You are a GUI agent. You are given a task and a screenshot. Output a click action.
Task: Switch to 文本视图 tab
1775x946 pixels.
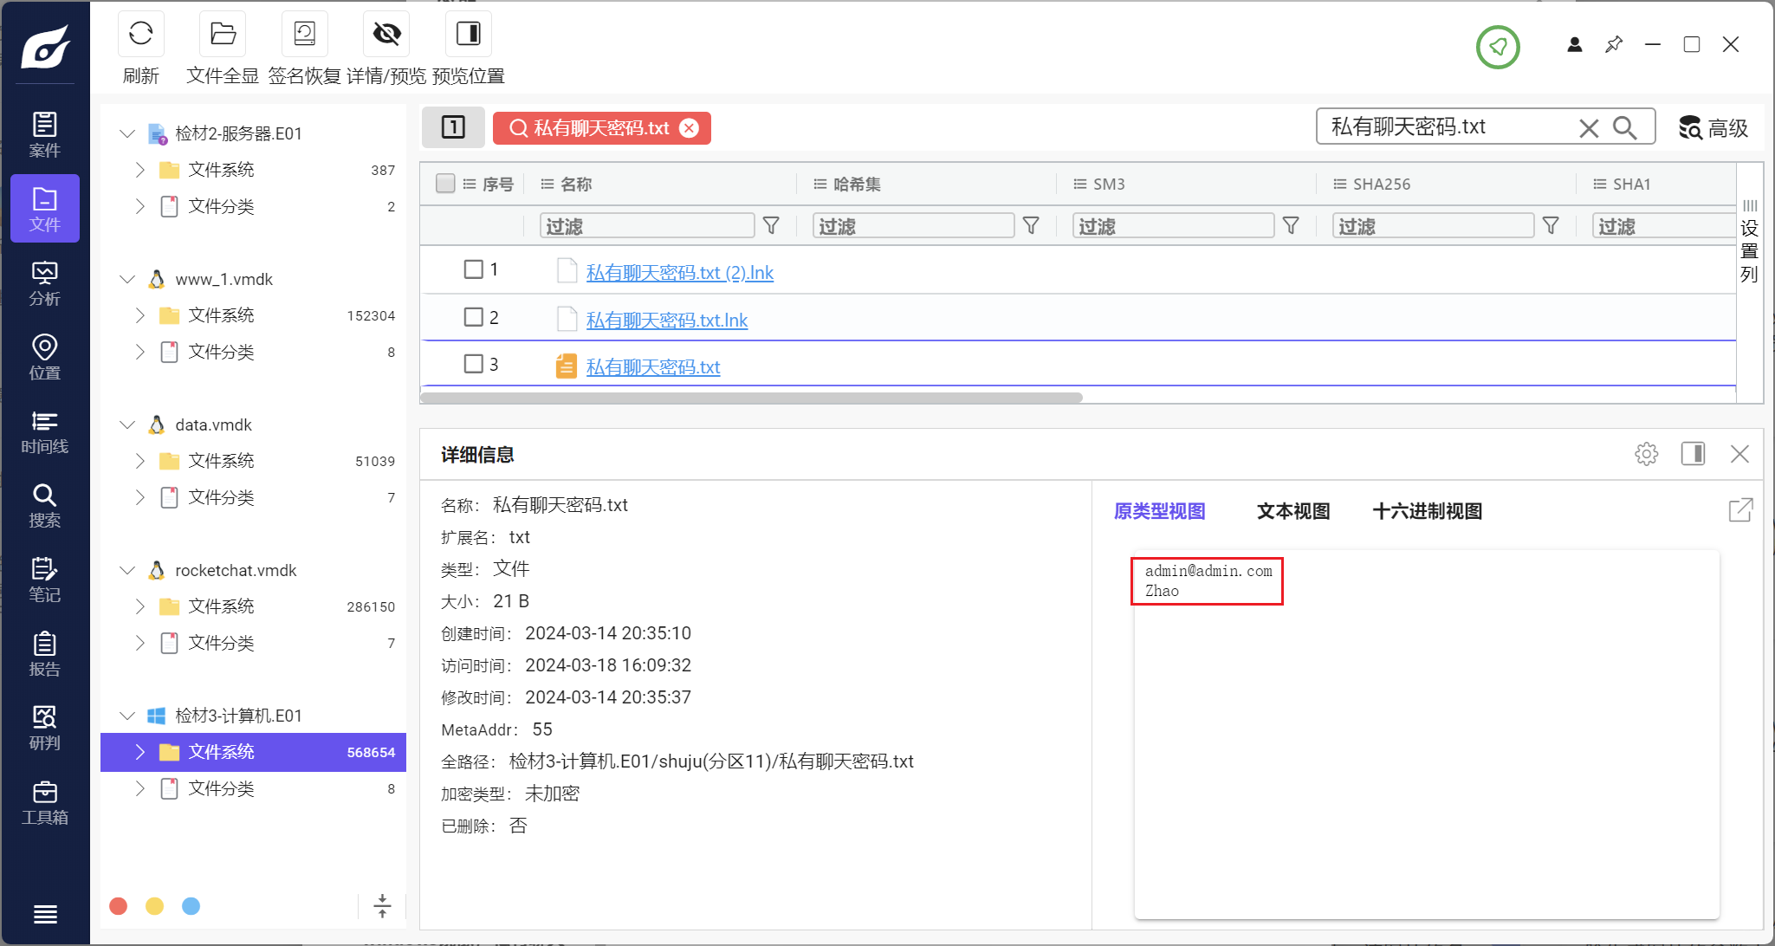(x=1293, y=511)
